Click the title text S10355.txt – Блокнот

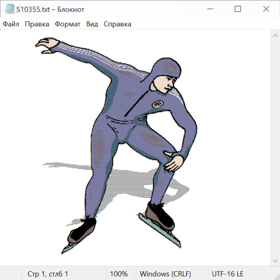click(x=50, y=9)
